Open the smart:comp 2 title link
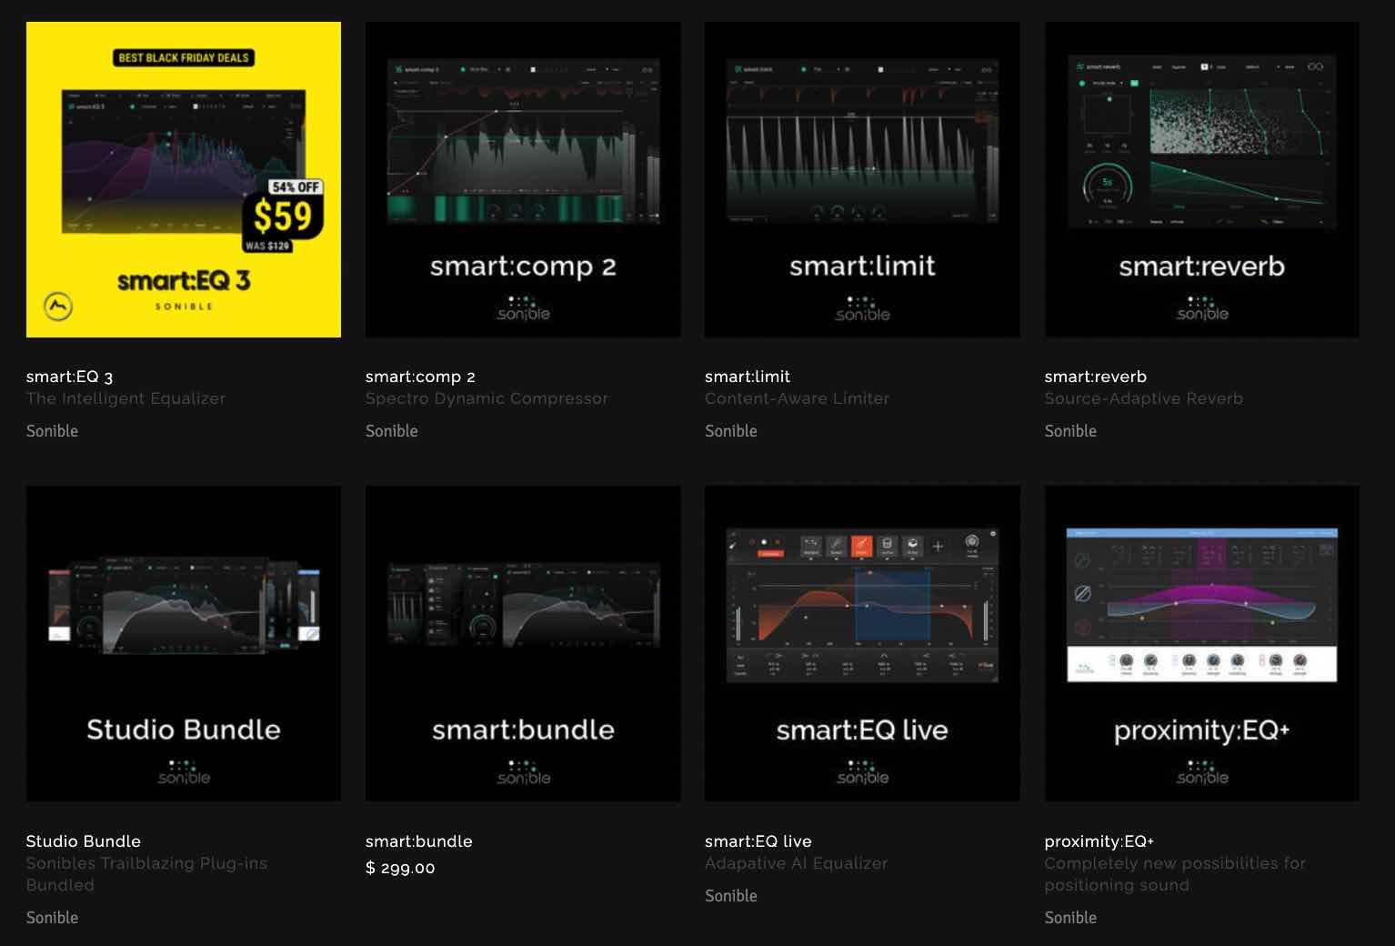Screen dimensions: 1395x946 [x=420, y=377]
